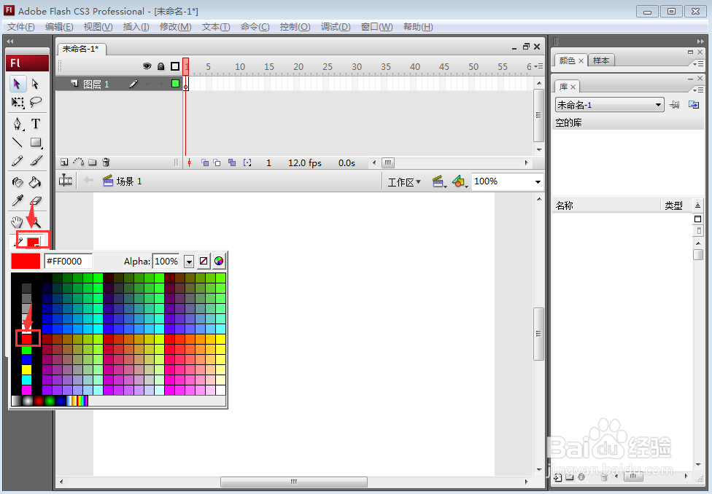This screenshot has width=712, height=494.
Task: Toggle the Onion Skin Outlines button
Action: coord(217,162)
